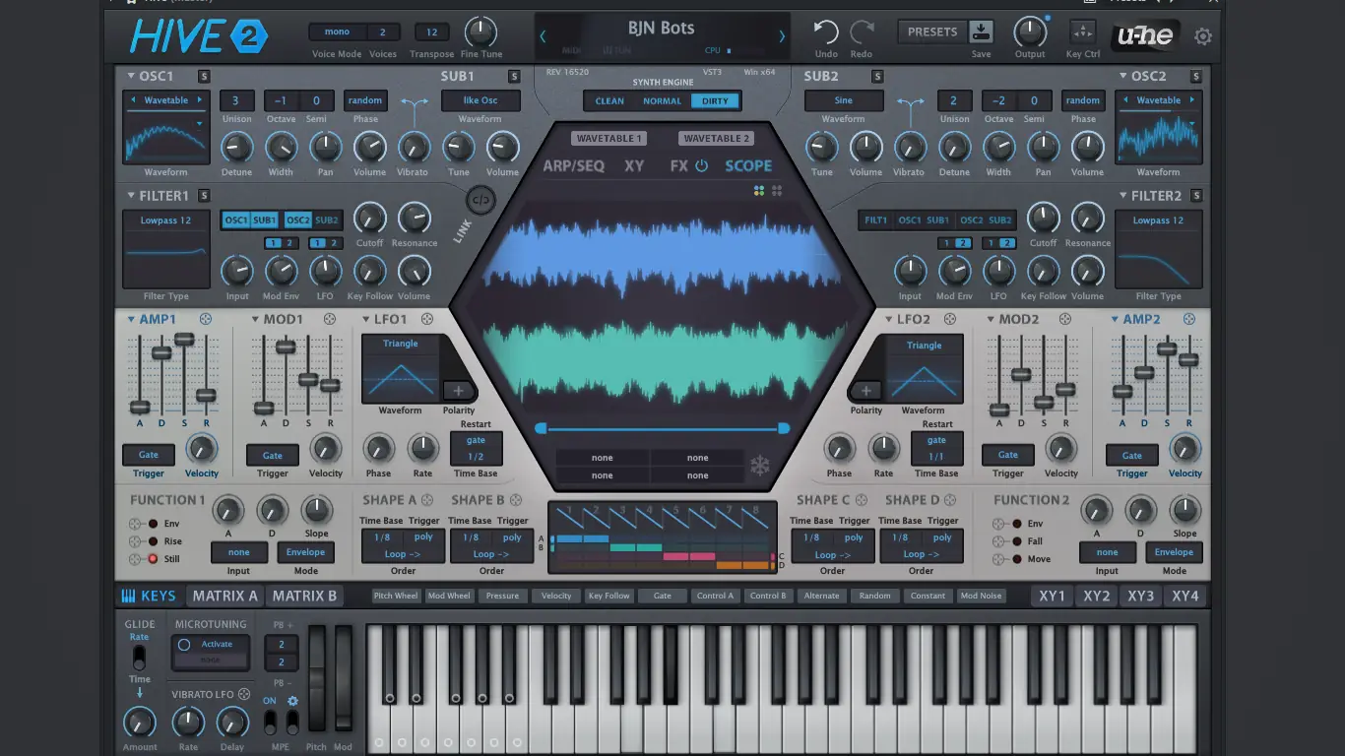1345x756 pixels.
Task: Toggle the LFO1 Polarity plus button
Action: [x=458, y=391]
